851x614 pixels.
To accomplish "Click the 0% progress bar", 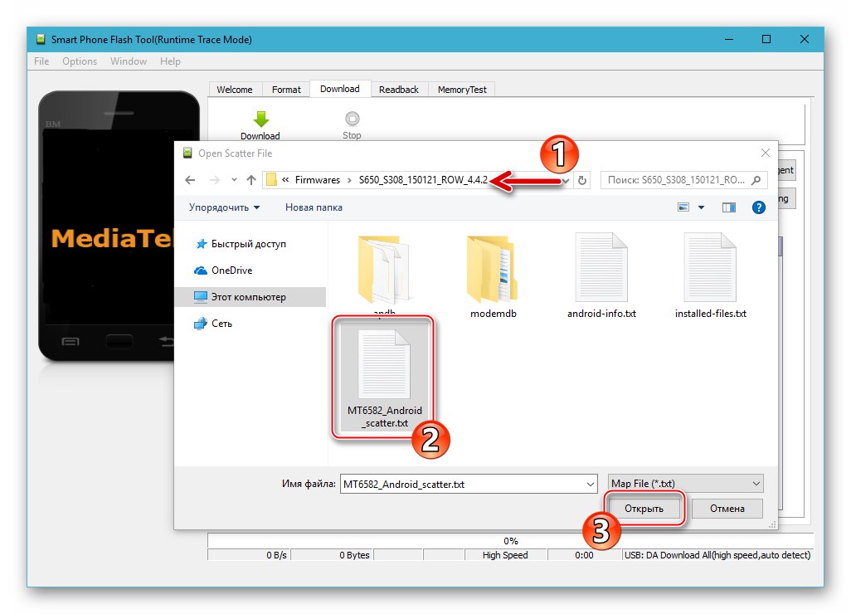I will tap(510, 541).
